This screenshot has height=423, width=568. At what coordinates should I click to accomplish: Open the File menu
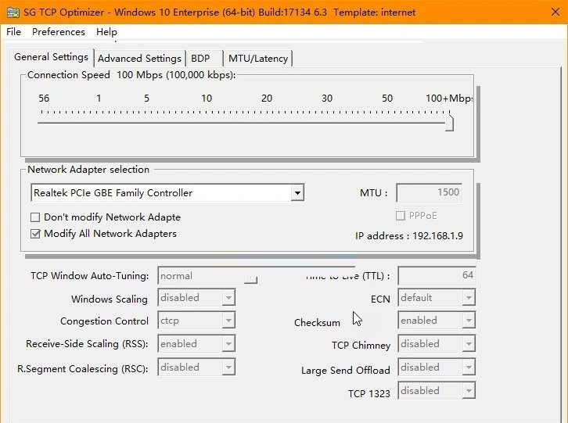[14, 32]
